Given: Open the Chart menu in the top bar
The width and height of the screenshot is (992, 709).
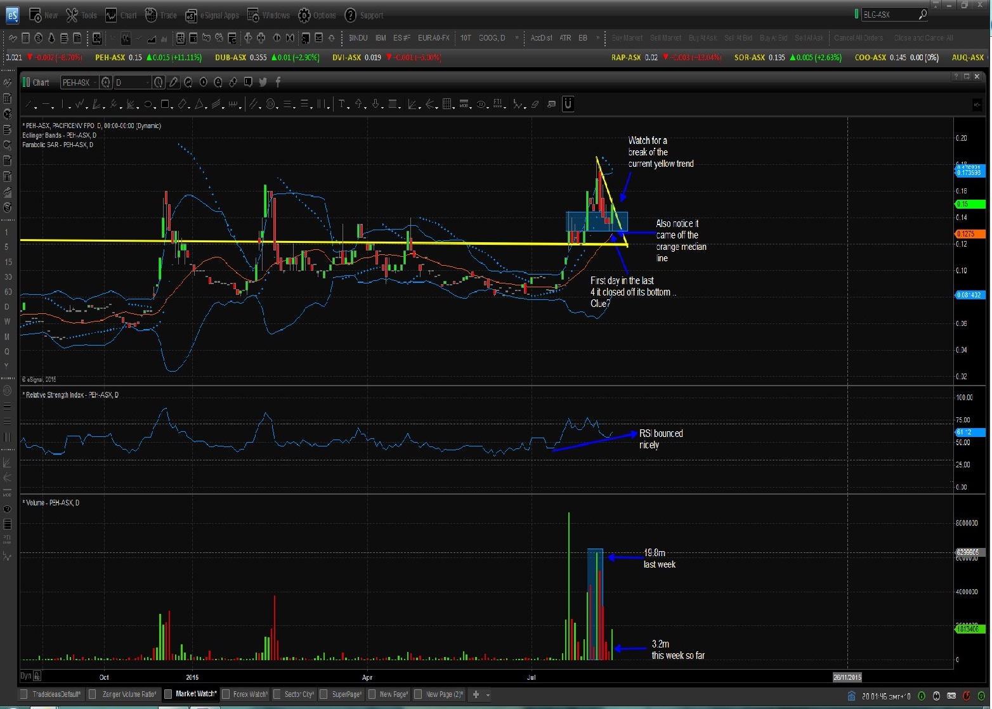Looking at the screenshot, I should tap(121, 15).
